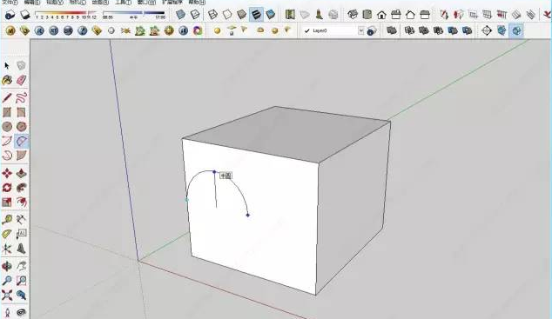
Task: Add a V-Ray dome light
Action: (260, 30)
